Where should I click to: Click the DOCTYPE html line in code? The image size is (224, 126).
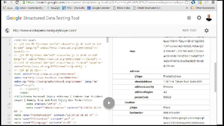pyautogui.click(x=25, y=40)
